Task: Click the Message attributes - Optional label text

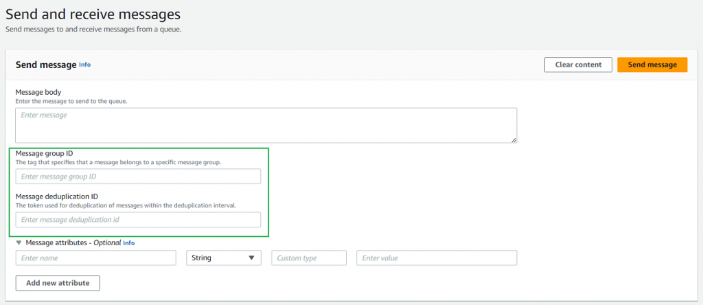Action: (73, 242)
